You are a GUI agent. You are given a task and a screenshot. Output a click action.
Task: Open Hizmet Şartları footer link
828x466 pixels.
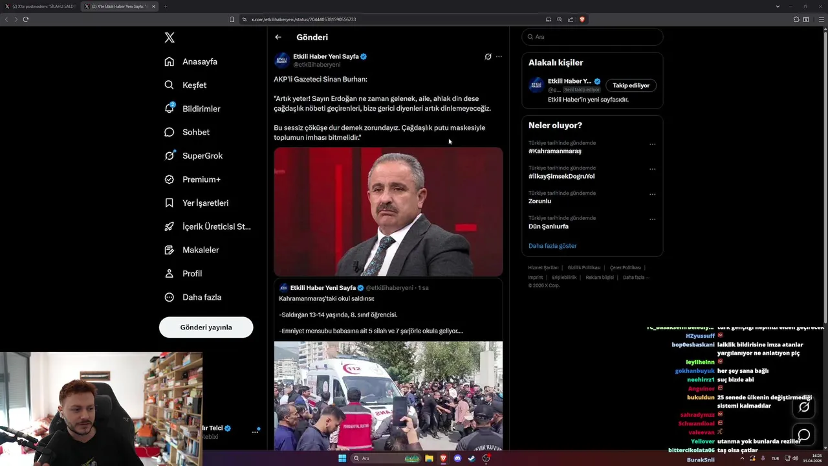point(543,267)
